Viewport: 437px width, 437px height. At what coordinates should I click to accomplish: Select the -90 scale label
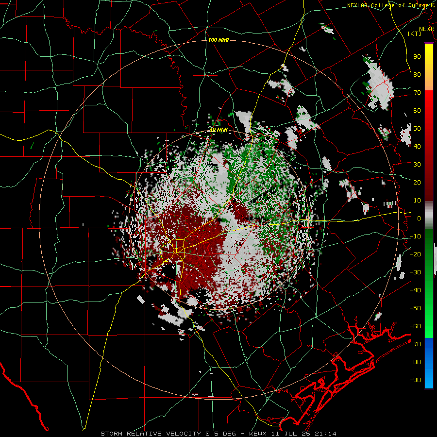click(x=415, y=380)
